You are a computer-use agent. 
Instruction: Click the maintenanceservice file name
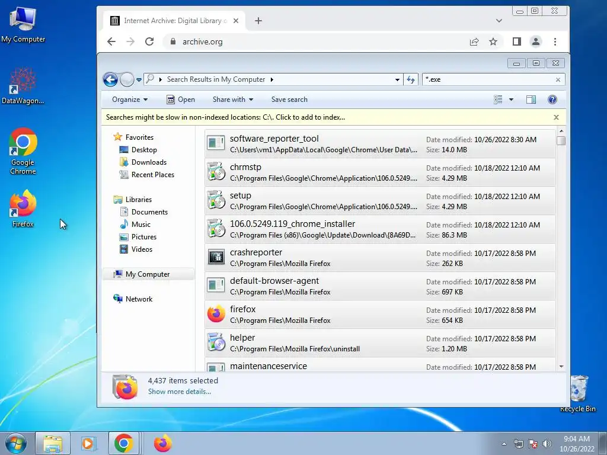pyautogui.click(x=269, y=366)
